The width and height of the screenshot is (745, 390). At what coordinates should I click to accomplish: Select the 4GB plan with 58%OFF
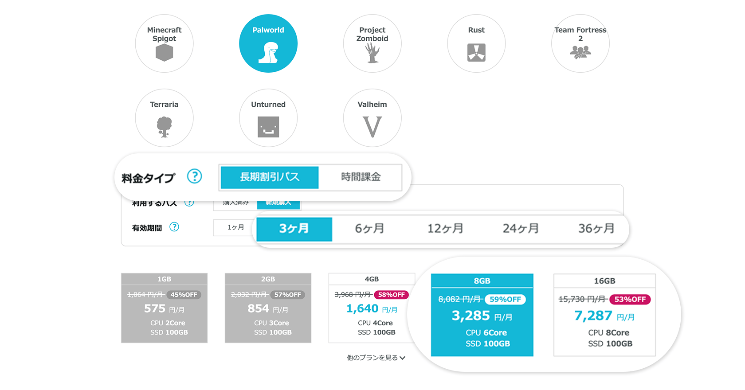point(372,308)
